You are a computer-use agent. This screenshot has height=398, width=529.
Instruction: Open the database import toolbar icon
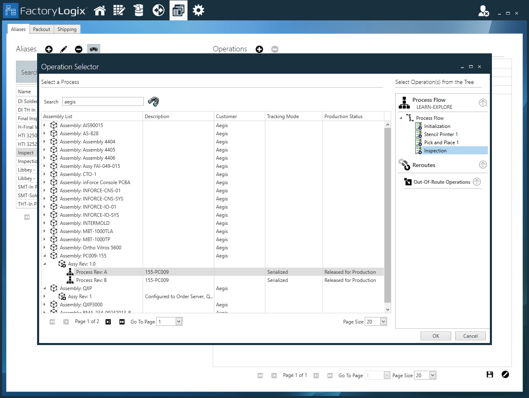click(x=138, y=10)
